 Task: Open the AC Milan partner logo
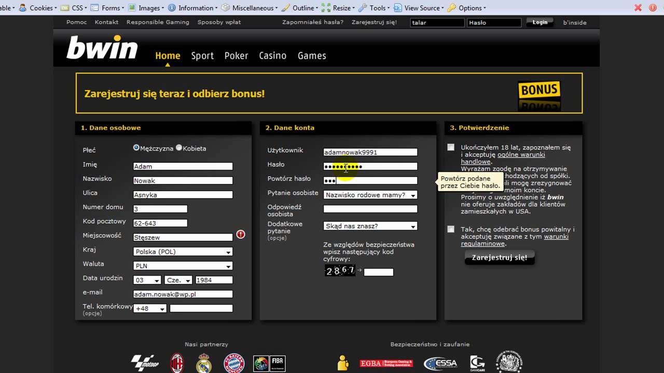pos(177,363)
